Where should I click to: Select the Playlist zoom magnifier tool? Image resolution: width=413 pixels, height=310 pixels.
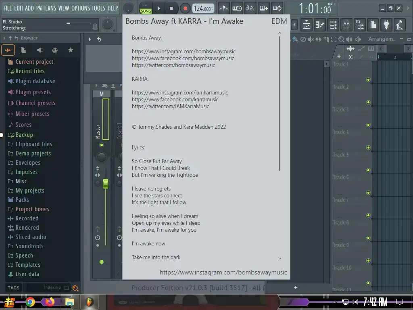pyautogui.click(x=341, y=39)
